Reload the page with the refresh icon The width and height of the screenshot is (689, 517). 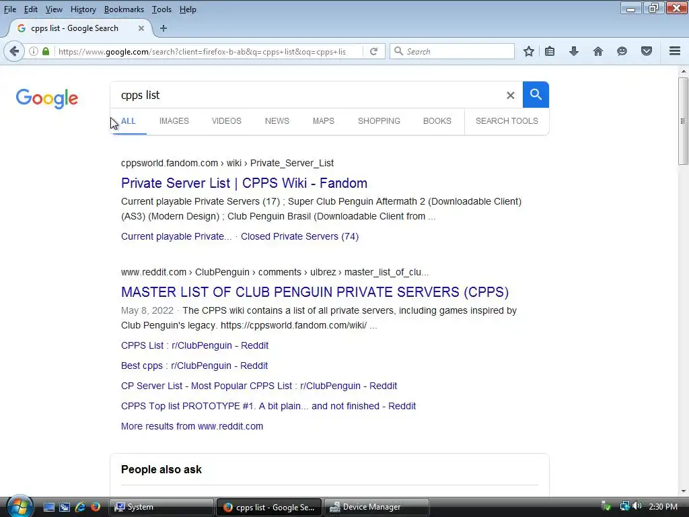(374, 51)
